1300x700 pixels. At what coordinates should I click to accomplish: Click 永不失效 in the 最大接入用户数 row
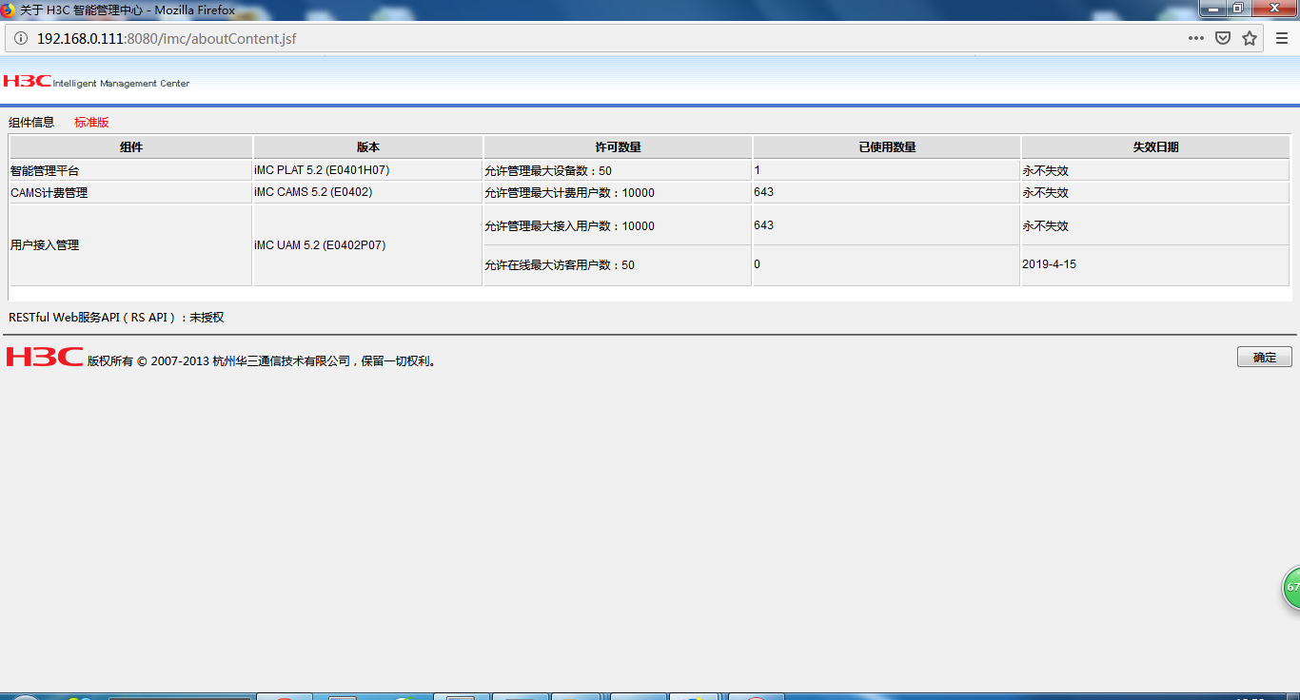[1046, 226]
